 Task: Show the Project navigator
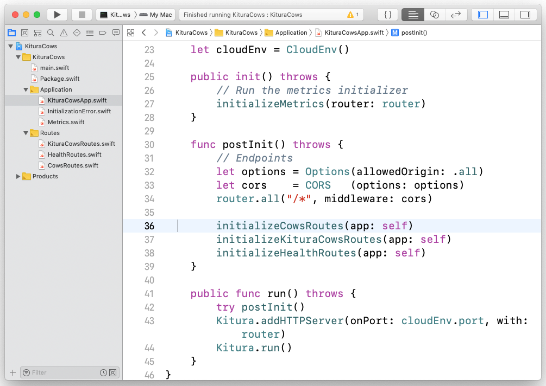pyautogui.click(x=12, y=33)
